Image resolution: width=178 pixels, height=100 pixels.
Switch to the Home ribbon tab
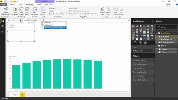point(12,4)
